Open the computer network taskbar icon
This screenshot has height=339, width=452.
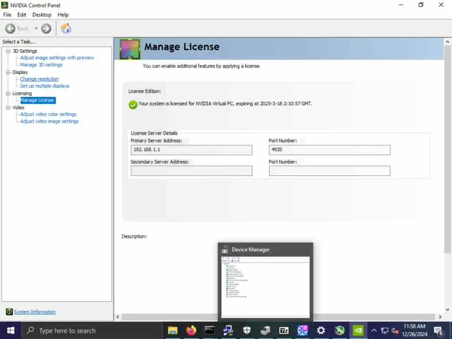[228, 330]
